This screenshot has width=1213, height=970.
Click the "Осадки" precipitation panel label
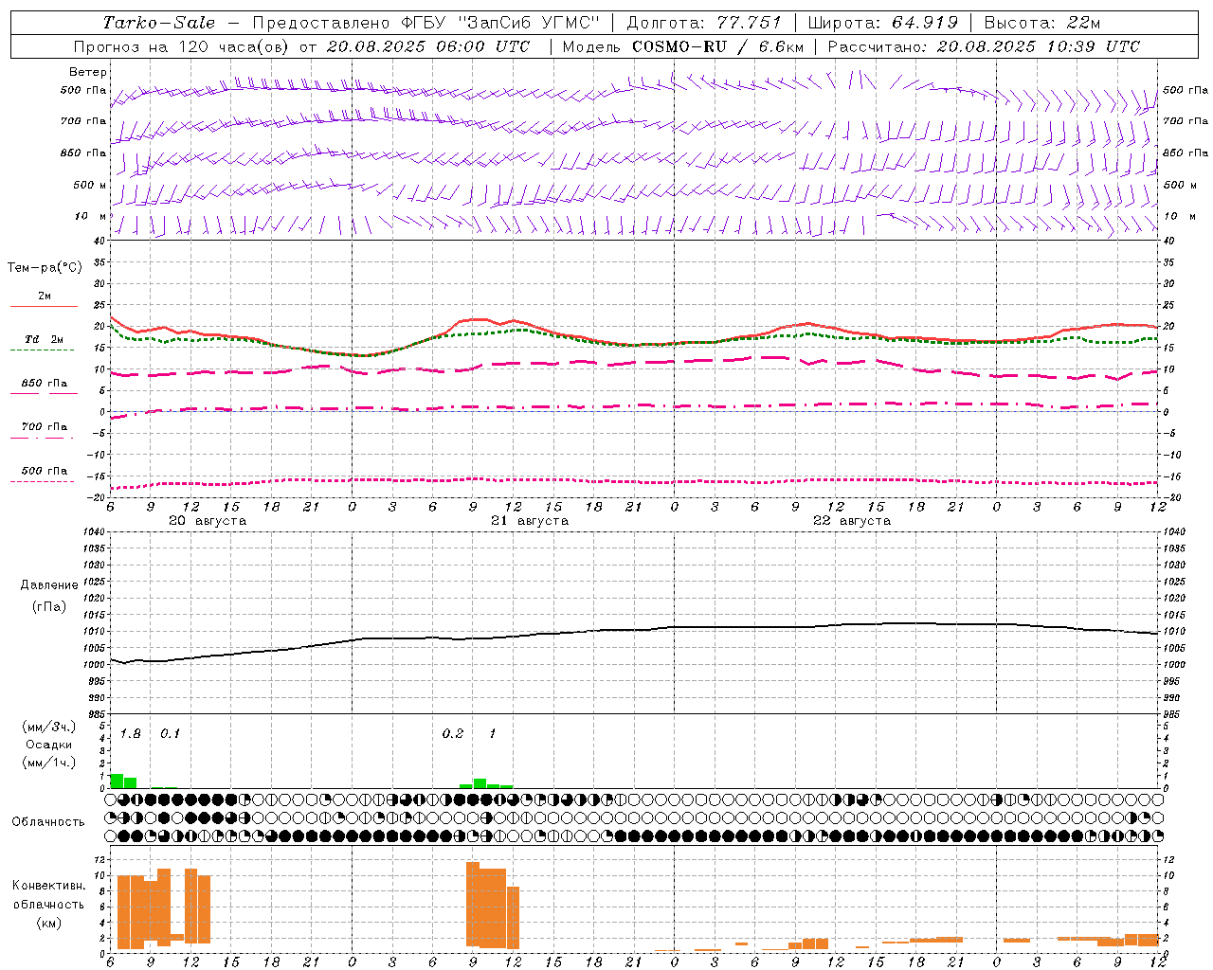click(49, 745)
